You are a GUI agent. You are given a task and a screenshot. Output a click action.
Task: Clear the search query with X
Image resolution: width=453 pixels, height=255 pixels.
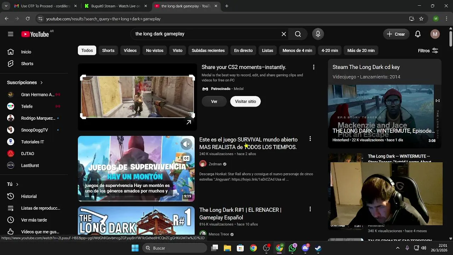[284, 34]
